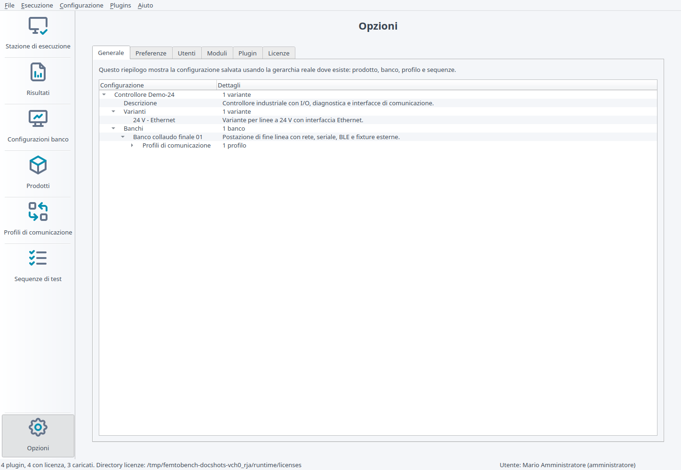Open the Profili di comunicazione swap icon
The height and width of the screenshot is (470, 681).
click(38, 211)
